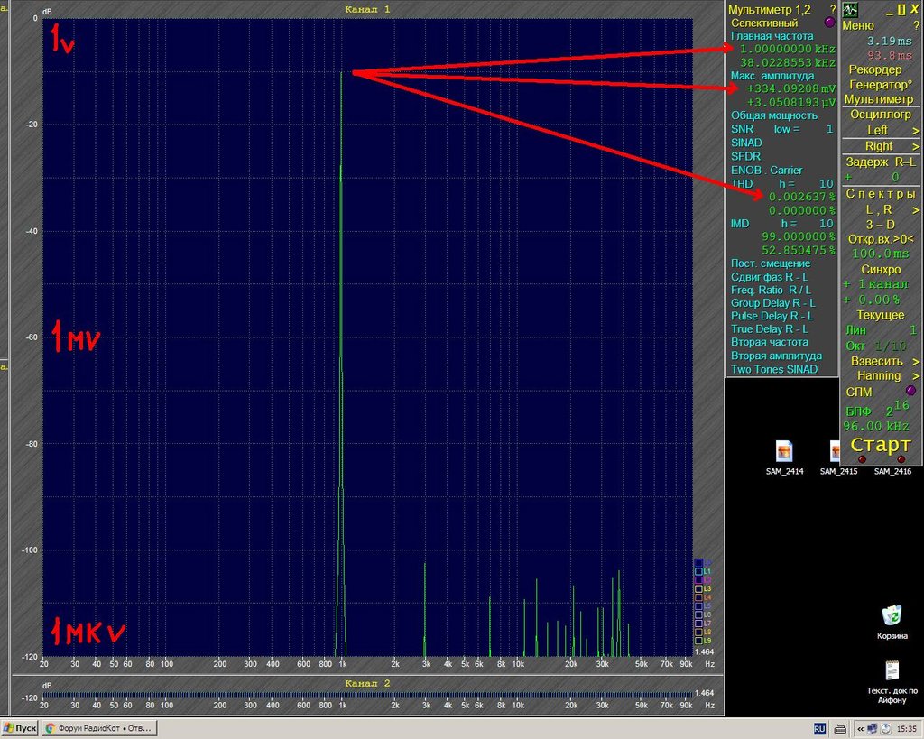The image size is (924, 739).
Task: Click the RU language indicator
Action: click(x=819, y=729)
